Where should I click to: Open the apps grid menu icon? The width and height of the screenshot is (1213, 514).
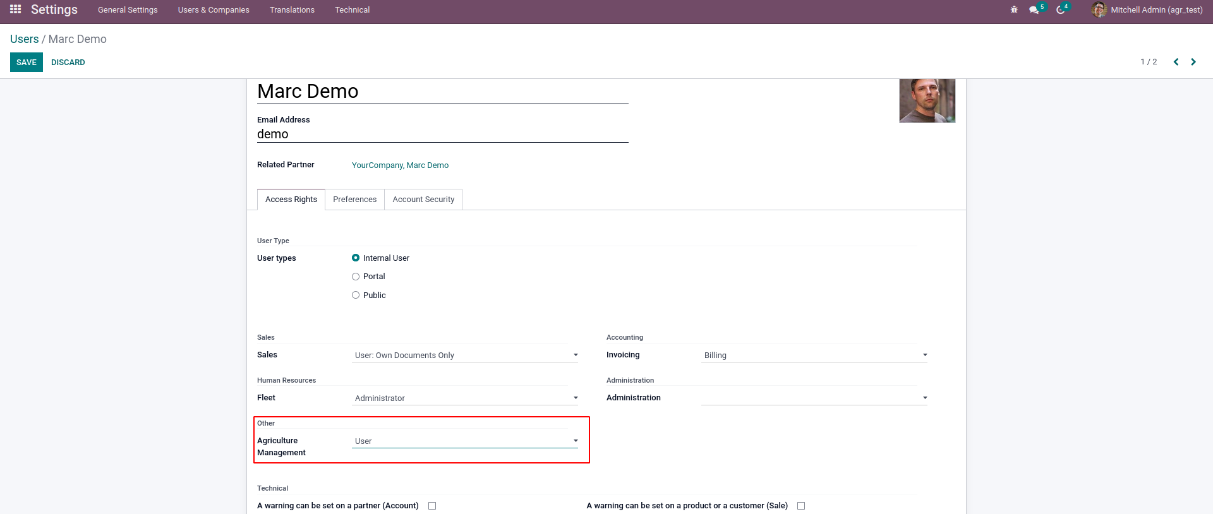click(16, 9)
